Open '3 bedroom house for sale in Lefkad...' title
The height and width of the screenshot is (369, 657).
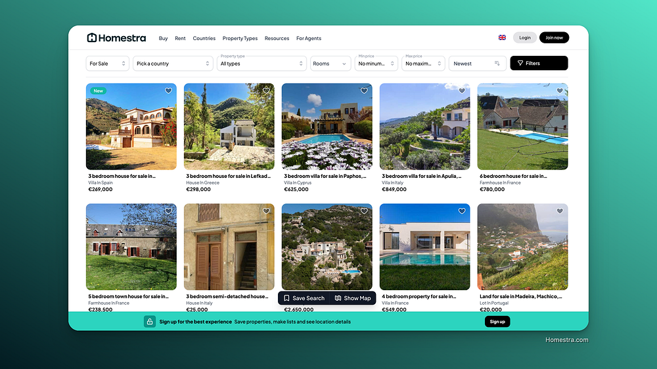pos(229,176)
